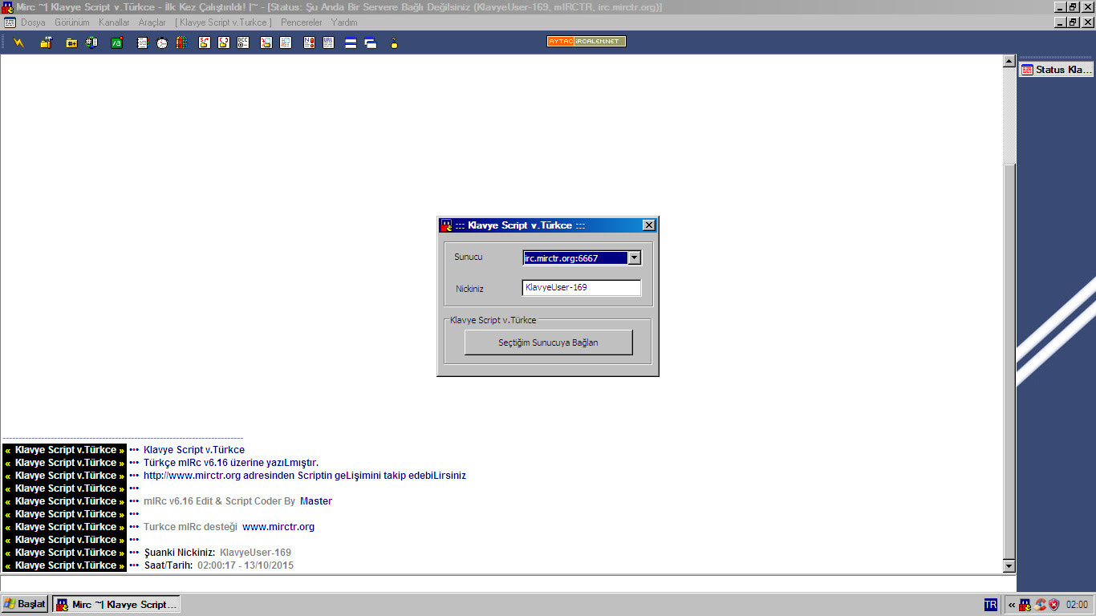Image resolution: width=1096 pixels, height=616 pixels.
Task: Click the DCC Chat icon
Action: click(x=224, y=43)
